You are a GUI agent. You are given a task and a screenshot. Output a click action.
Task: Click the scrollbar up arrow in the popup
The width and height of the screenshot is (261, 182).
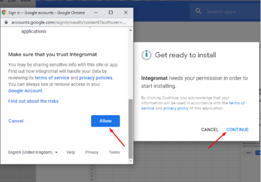coord(131,30)
